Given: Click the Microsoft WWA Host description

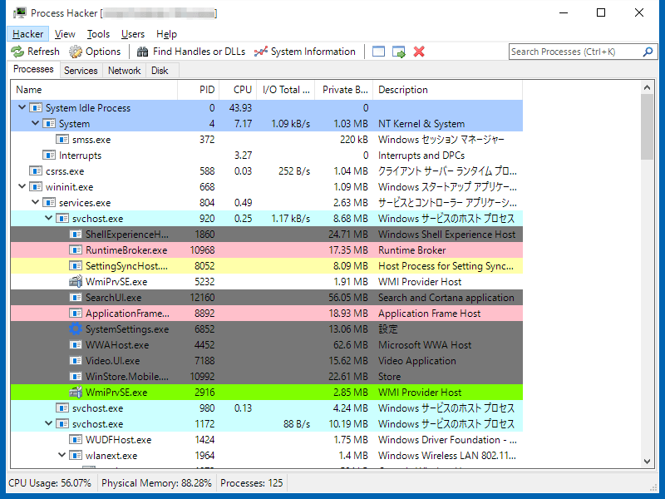Looking at the screenshot, I should coord(425,345).
